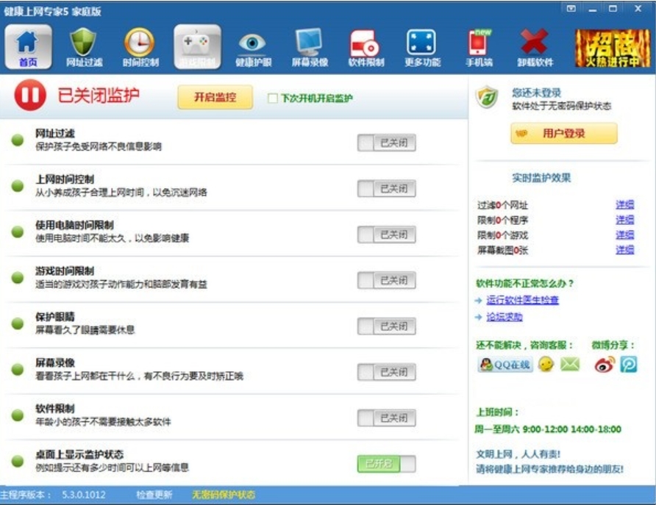Toggle the 使用电脑时间限制 switch
The image size is (656, 505).
click(387, 235)
